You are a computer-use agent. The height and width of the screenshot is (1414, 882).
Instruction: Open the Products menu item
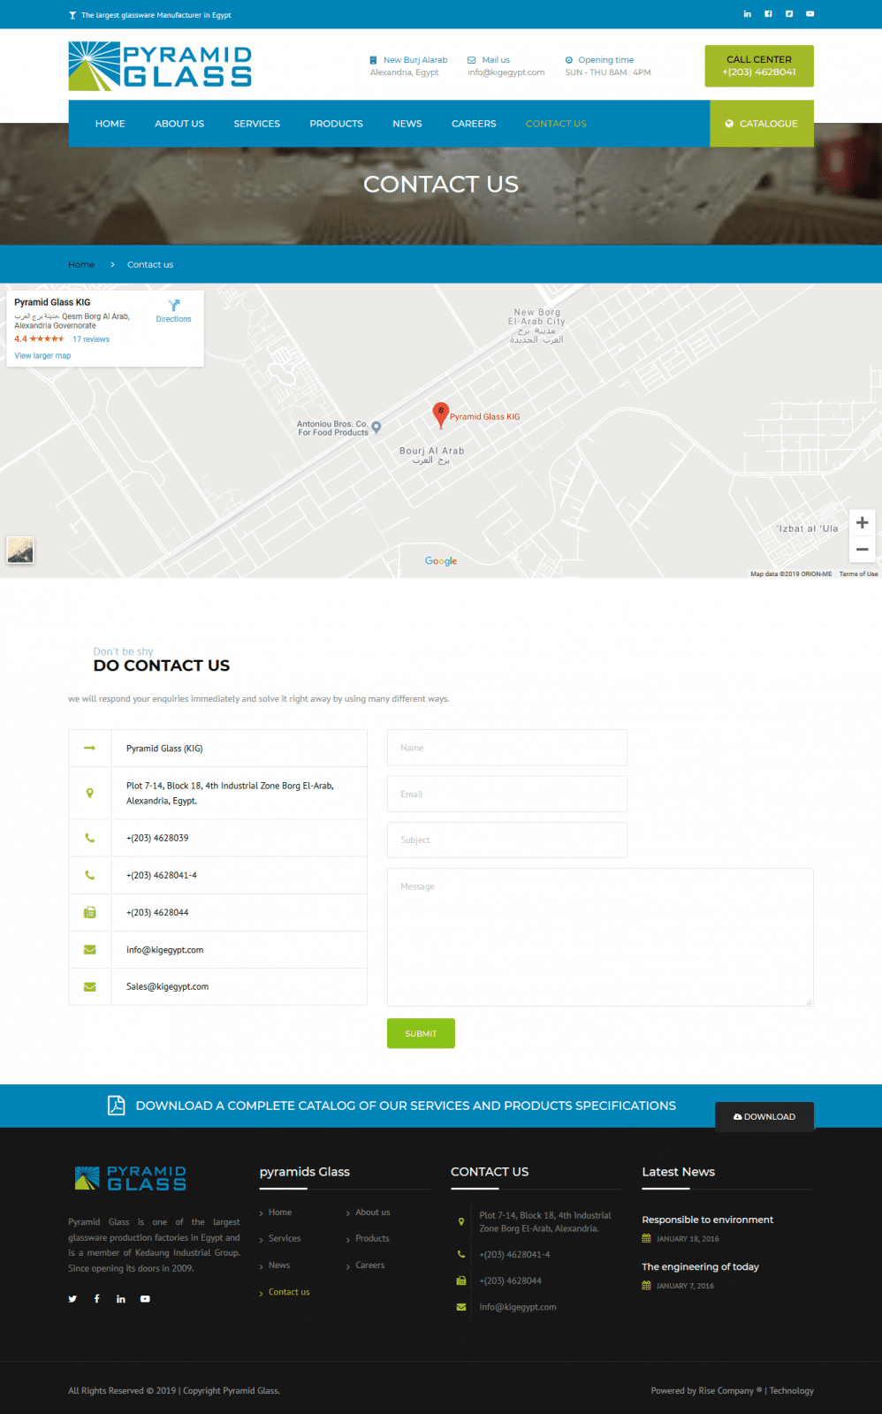click(337, 124)
